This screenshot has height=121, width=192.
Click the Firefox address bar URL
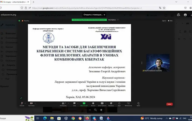click(87, 8)
